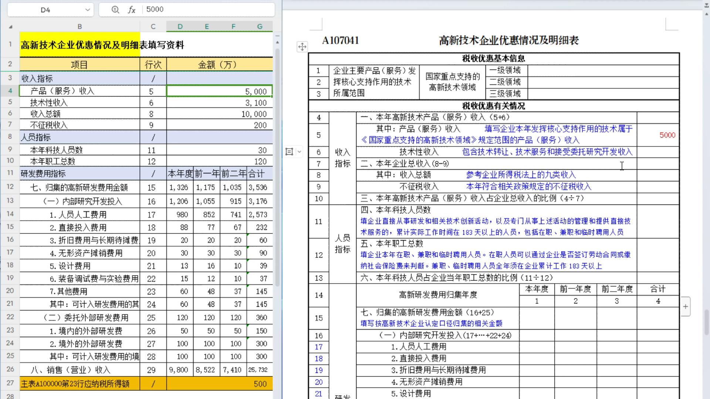Click blue row number 17 in document

coord(318,347)
